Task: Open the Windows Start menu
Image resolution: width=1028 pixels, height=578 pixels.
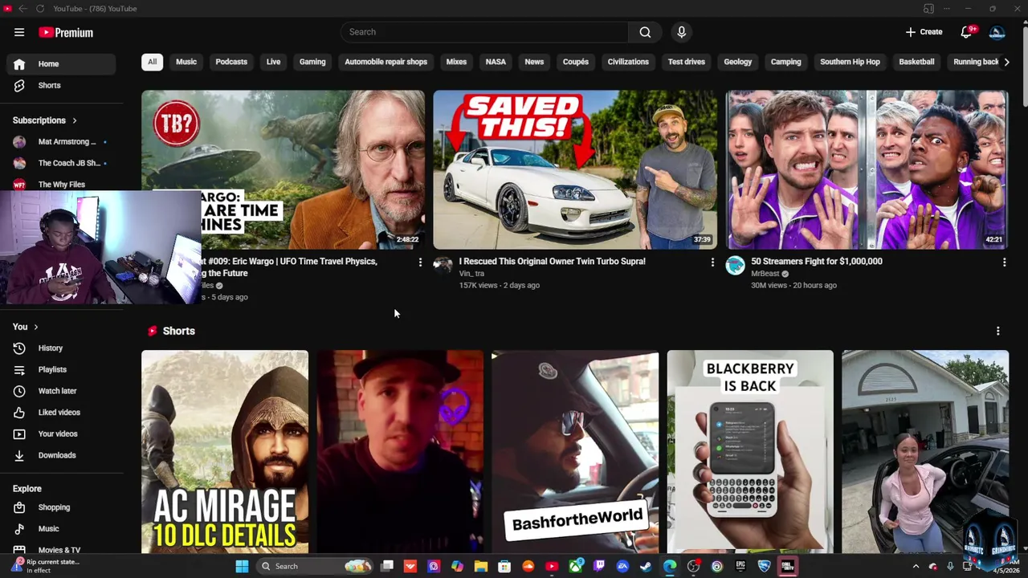Action: [242, 566]
